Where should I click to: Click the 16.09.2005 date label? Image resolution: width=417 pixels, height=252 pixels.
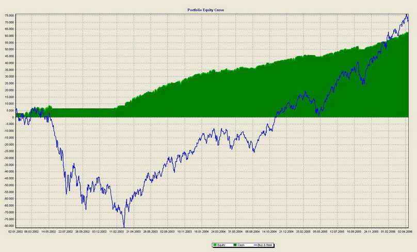[354, 231]
